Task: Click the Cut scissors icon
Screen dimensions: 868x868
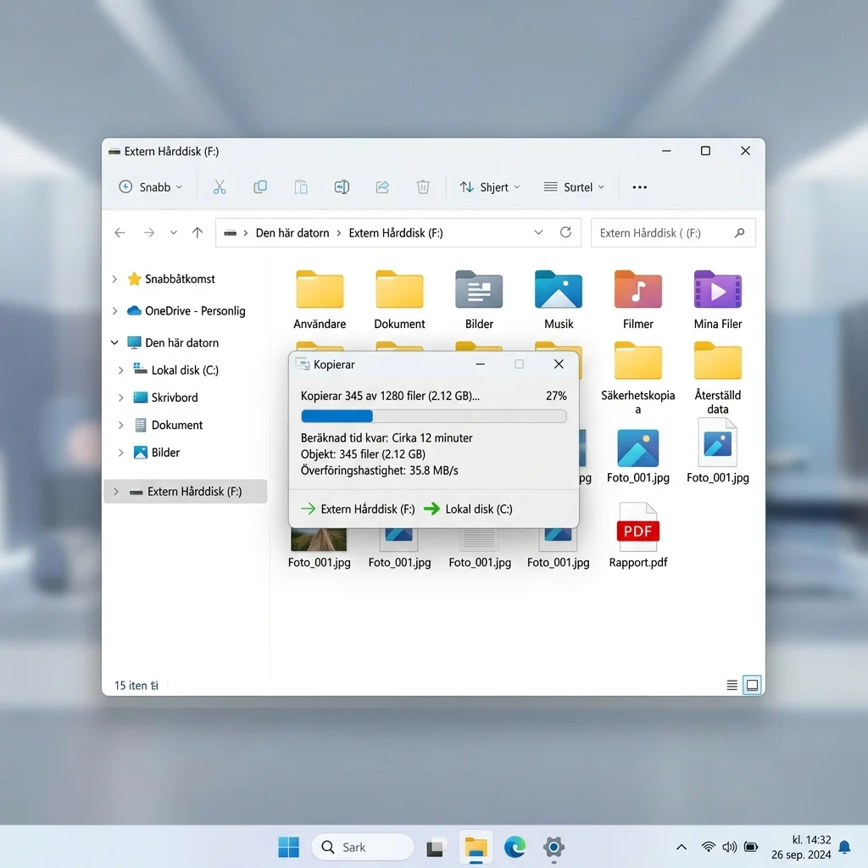Action: pos(220,187)
